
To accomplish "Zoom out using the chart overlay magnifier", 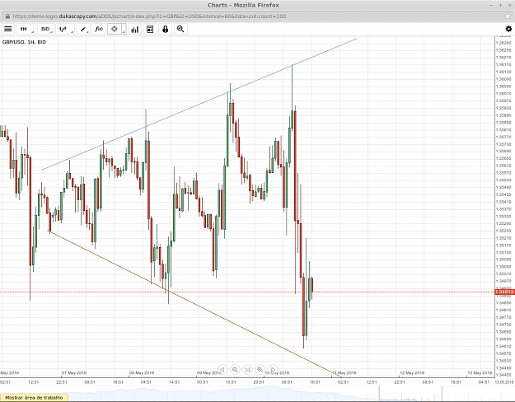I will (x=235, y=370).
